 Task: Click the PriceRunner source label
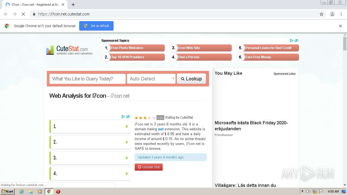[x=224, y=135]
